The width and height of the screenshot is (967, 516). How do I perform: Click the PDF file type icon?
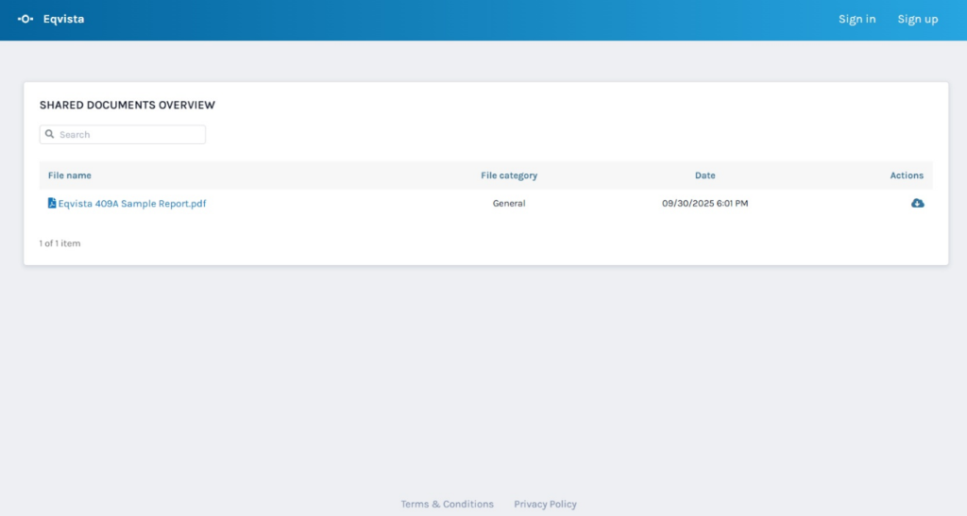[x=52, y=203]
